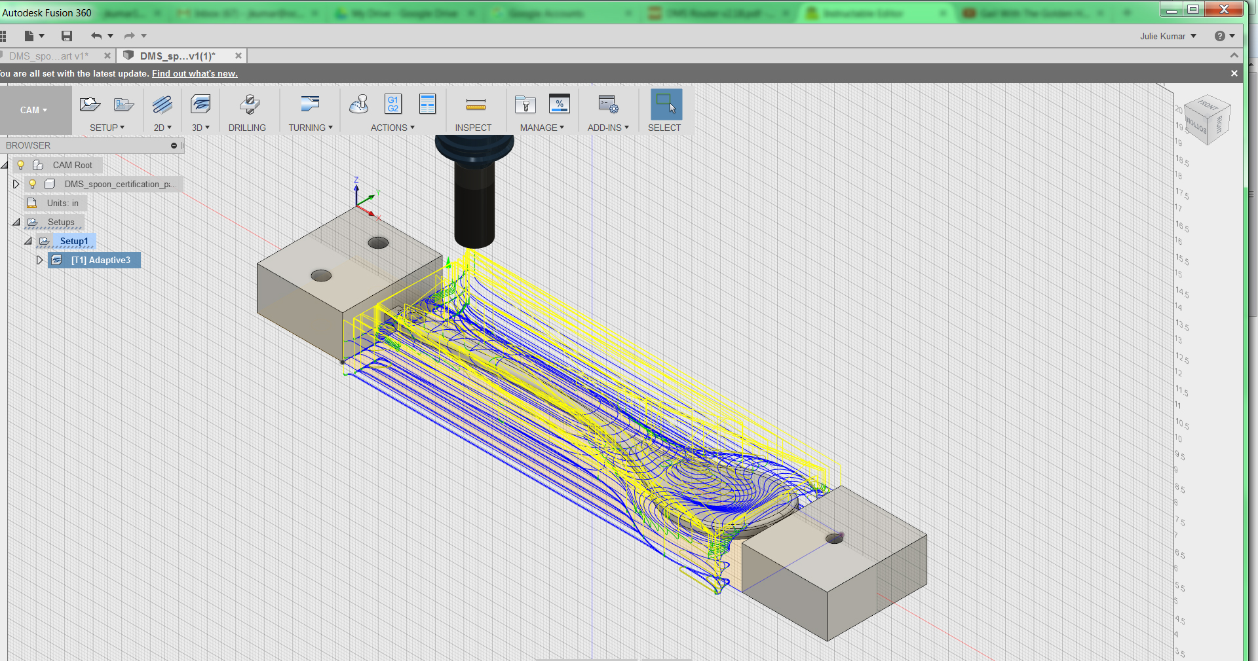Activate the Select tool icon
Screen dimensions: 1258x661
click(x=666, y=105)
